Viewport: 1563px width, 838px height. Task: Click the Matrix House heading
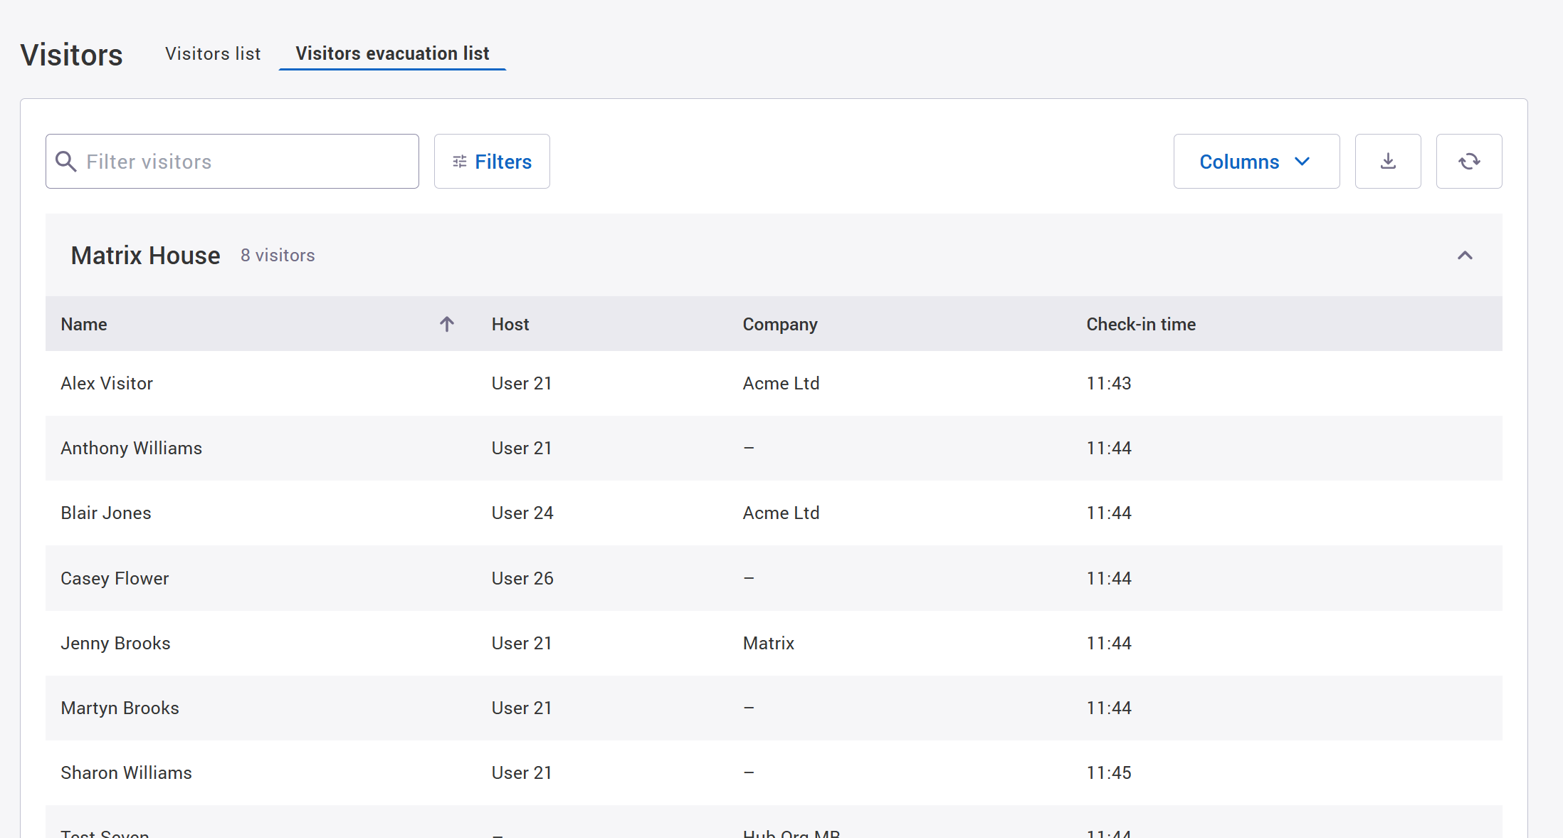146,256
